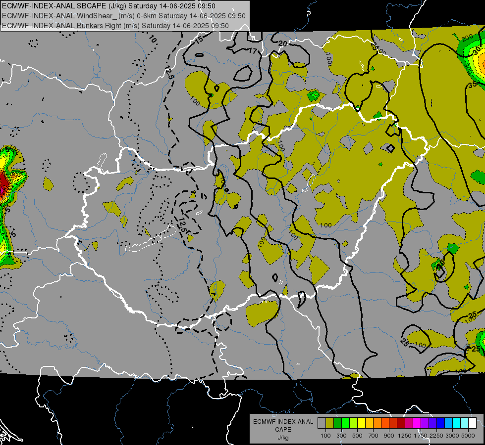The image size is (485, 445).
Task: Click the 700 legend scale label
Action: click(x=374, y=436)
